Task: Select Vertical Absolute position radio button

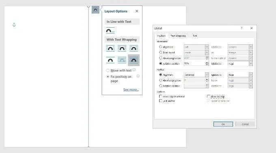Action: (160, 80)
